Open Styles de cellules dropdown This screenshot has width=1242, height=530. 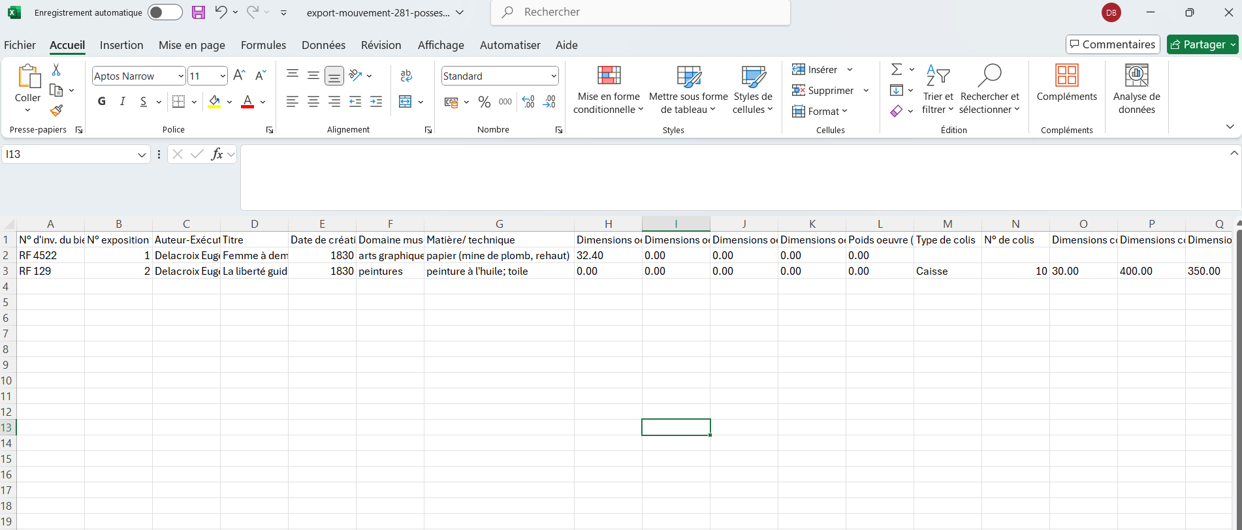click(753, 89)
